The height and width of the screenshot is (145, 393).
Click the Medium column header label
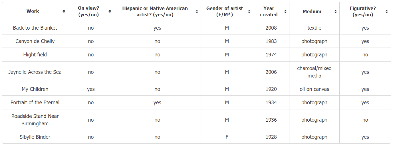click(x=312, y=12)
